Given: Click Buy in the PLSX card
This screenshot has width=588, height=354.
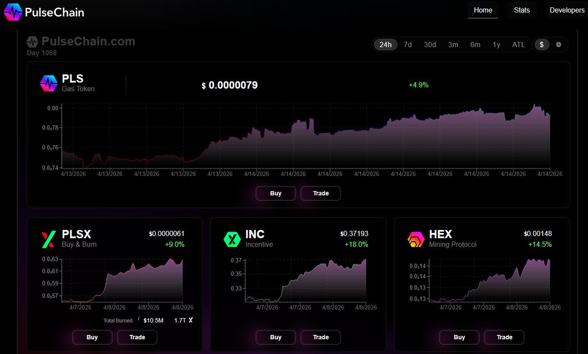Looking at the screenshot, I should pyautogui.click(x=92, y=337).
